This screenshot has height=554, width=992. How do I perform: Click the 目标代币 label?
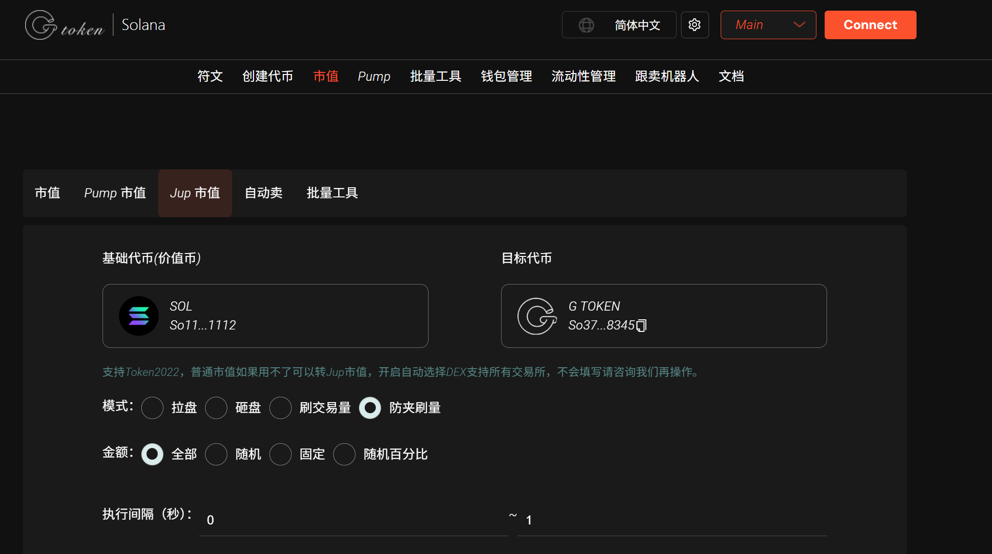pyautogui.click(x=527, y=258)
